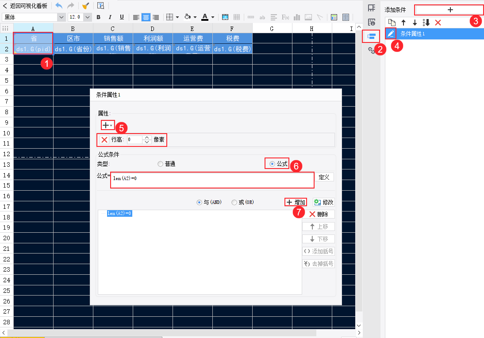This screenshot has width=484, height=338.
Task: Click the 删除 button
Action: [319, 214]
